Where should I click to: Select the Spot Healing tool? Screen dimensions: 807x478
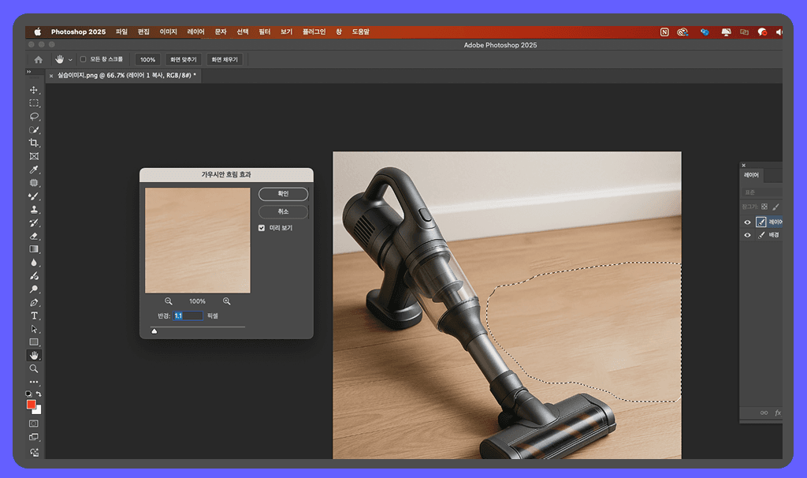click(34, 183)
